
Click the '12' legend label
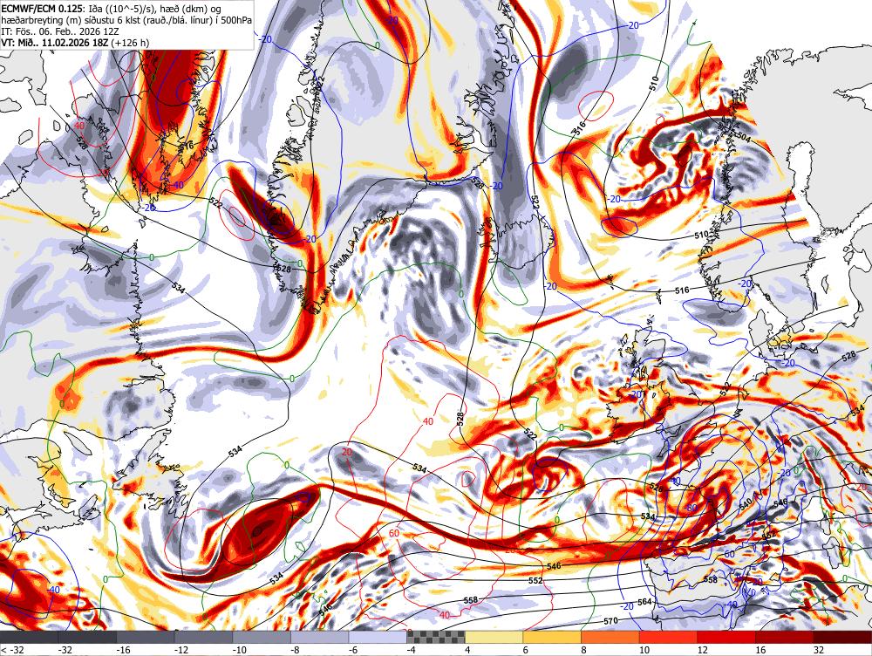702,650
